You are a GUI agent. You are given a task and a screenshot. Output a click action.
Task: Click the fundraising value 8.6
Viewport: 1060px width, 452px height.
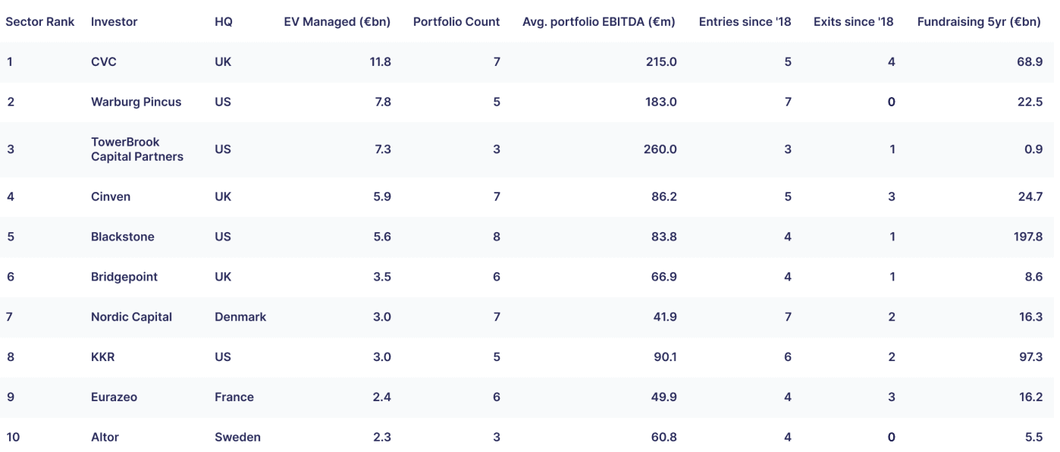click(x=1034, y=277)
